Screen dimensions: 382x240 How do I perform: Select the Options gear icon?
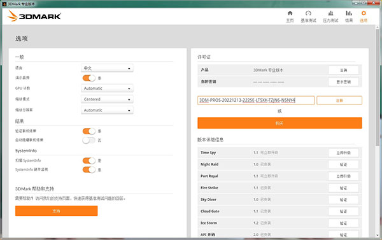364,13
